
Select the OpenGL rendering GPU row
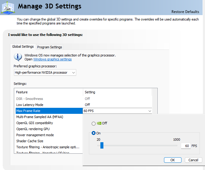tap(34, 129)
